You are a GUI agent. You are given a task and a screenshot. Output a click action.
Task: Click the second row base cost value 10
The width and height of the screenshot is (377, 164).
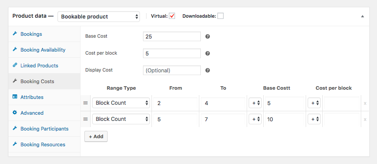[x=284, y=119]
